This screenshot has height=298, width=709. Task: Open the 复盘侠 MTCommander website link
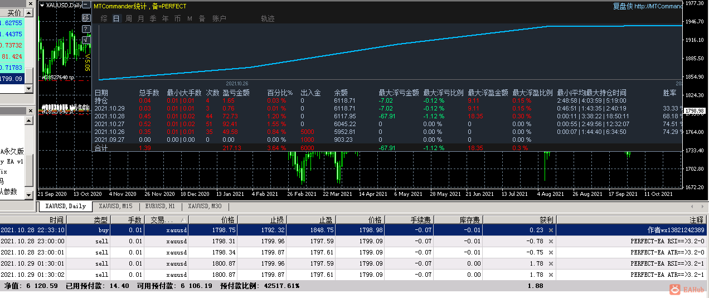pyautogui.click(x=647, y=6)
